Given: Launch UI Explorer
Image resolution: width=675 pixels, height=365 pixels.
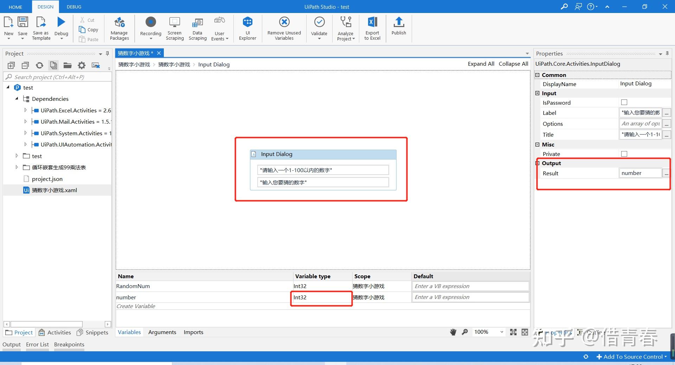Looking at the screenshot, I should pyautogui.click(x=248, y=28).
